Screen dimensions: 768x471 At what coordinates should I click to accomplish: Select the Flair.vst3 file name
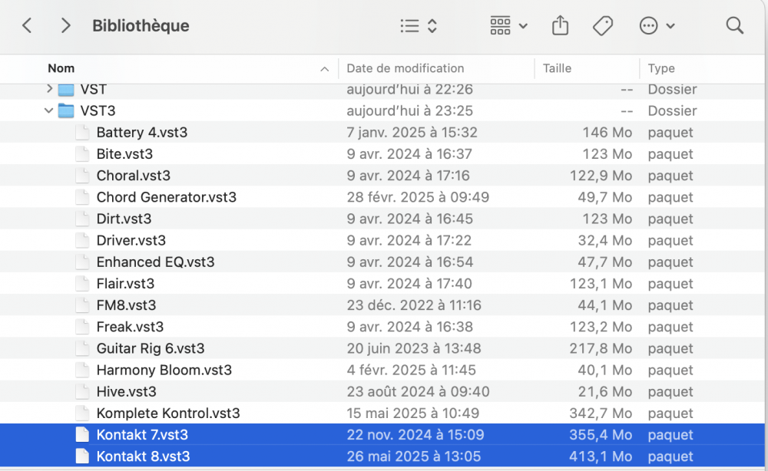pos(125,283)
